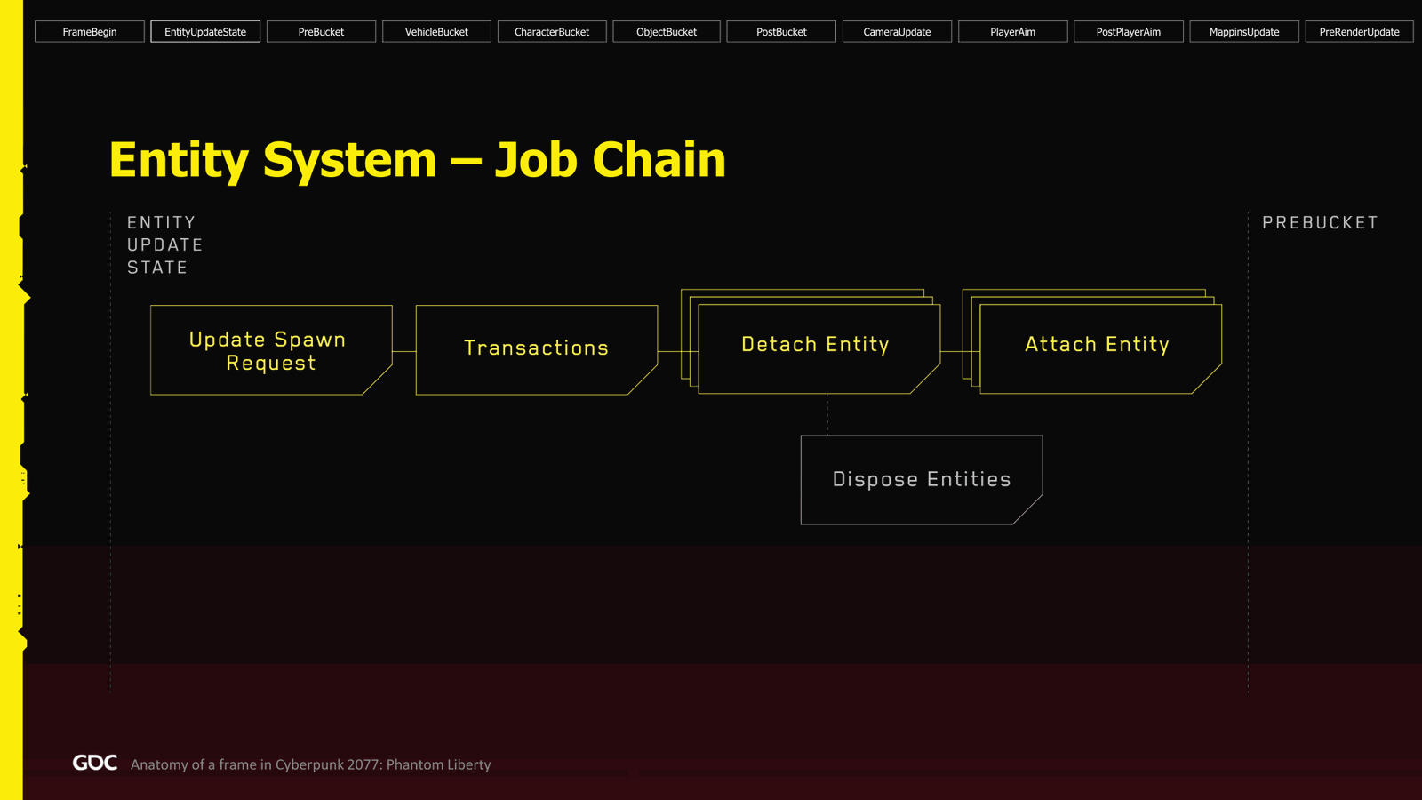1422x800 pixels.
Task: Click the ObjectBucket stage tab
Action: [x=667, y=32]
